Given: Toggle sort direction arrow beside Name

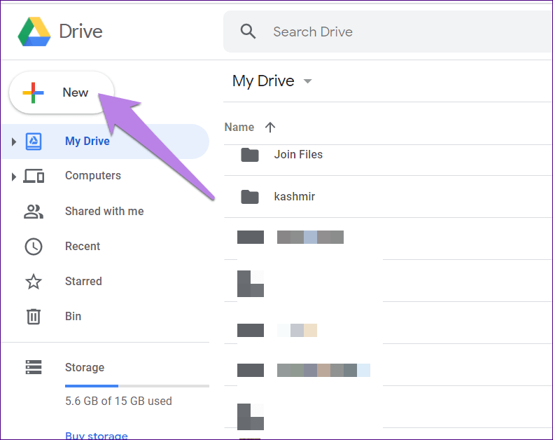Looking at the screenshot, I should point(270,128).
